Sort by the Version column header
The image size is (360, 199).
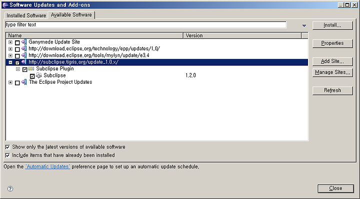(x=242, y=35)
